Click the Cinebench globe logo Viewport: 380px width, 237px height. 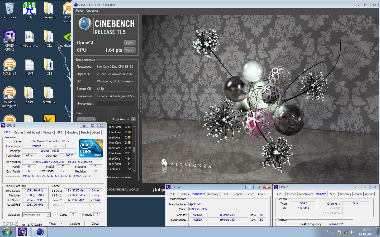click(x=85, y=24)
